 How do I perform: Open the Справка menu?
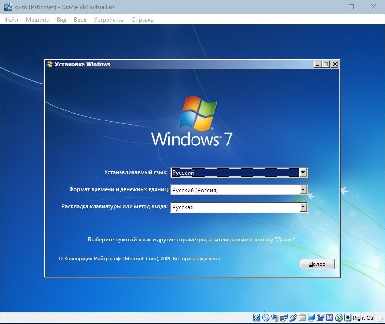point(143,20)
